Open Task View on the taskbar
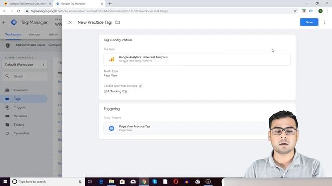 tap(90, 181)
